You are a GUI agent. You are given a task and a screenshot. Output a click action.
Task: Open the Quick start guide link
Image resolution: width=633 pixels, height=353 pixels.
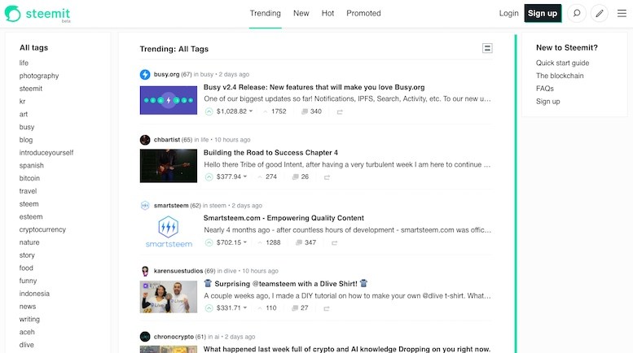click(x=562, y=63)
